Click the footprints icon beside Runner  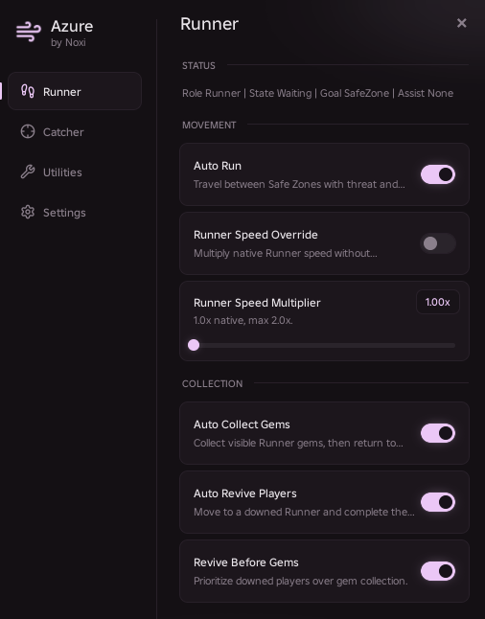pyautogui.click(x=28, y=91)
